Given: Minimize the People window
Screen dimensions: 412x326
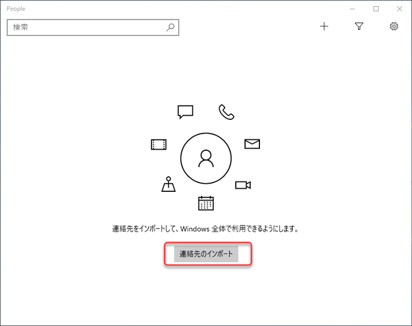Looking at the screenshot, I should pyautogui.click(x=352, y=9).
